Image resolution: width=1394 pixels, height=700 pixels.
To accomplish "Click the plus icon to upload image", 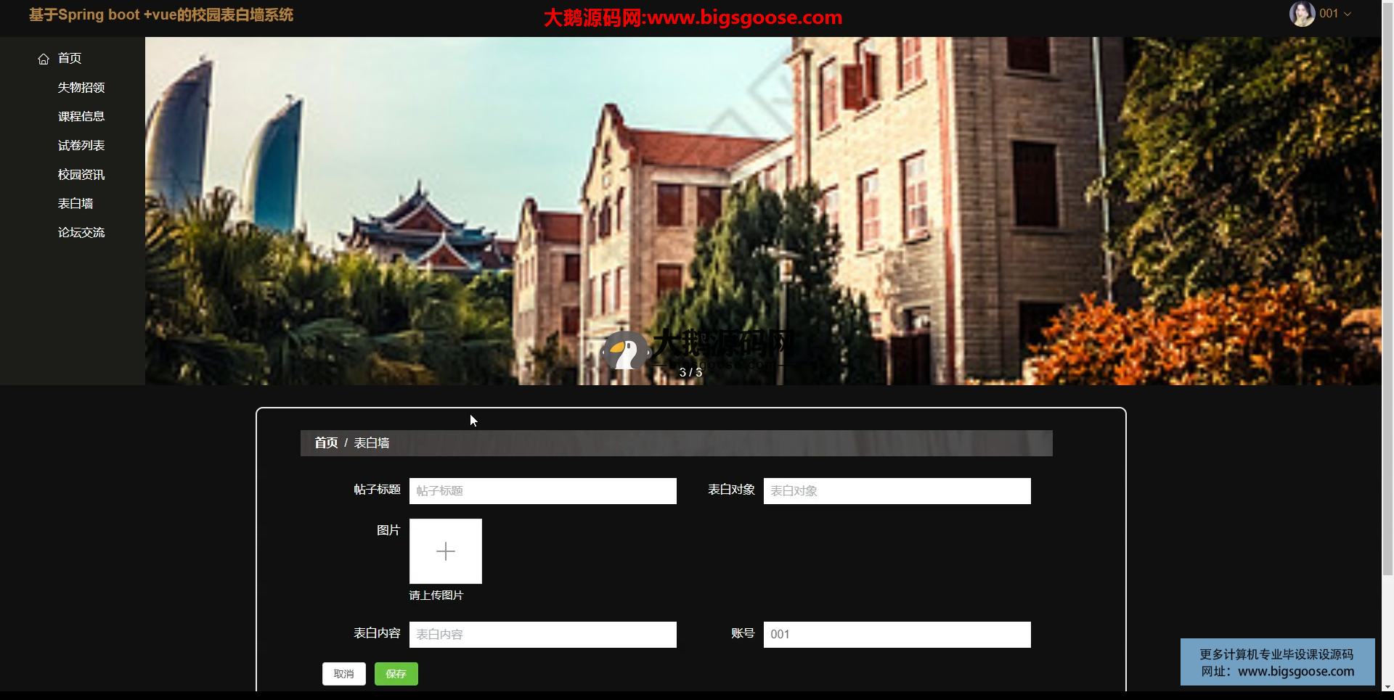I will 445,551.
